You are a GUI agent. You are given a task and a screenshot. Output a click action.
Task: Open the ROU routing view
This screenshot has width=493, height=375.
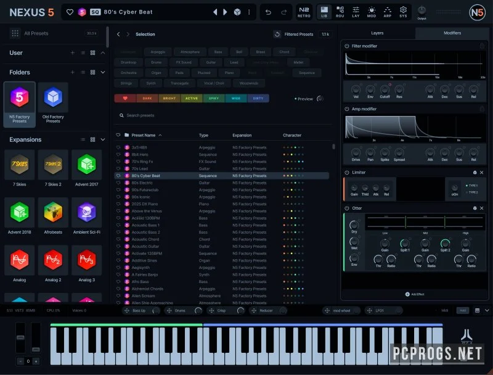[x=340, y=12]
